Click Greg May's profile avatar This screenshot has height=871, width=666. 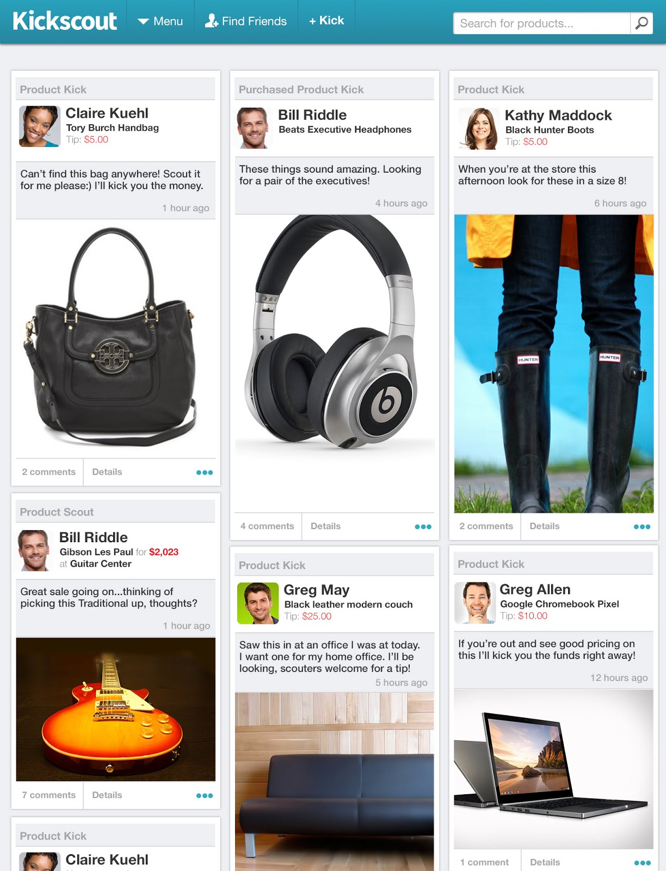(258, 603)
